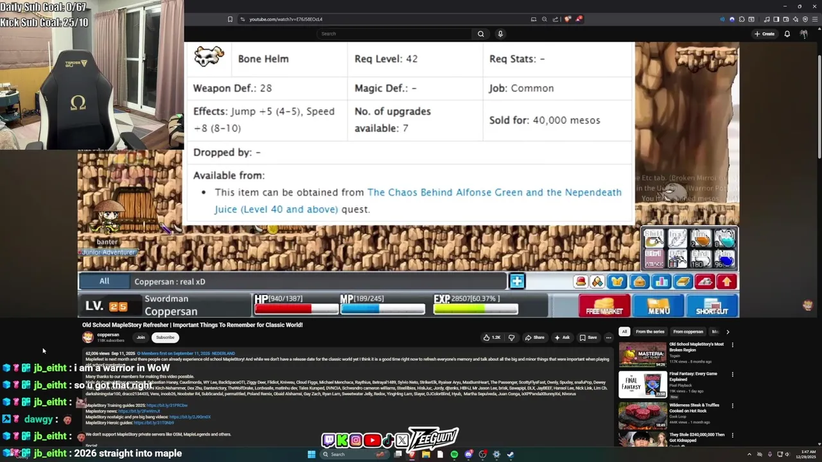Click the YouTube search magnifier button
This screenshot has height=462, width=822.
click(x=480, y=33)
